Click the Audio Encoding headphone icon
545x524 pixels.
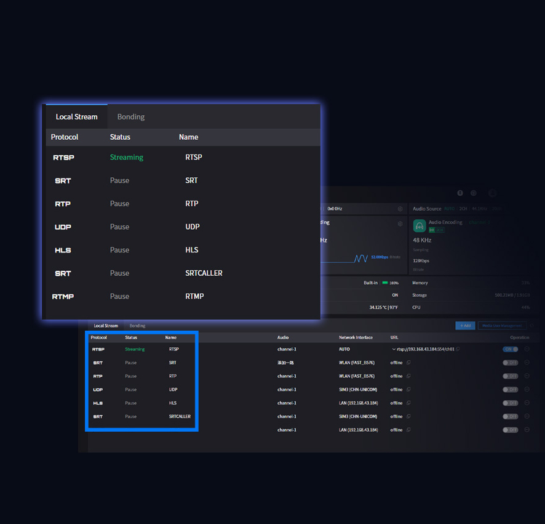pyautogui.click(x=420, y=226)
